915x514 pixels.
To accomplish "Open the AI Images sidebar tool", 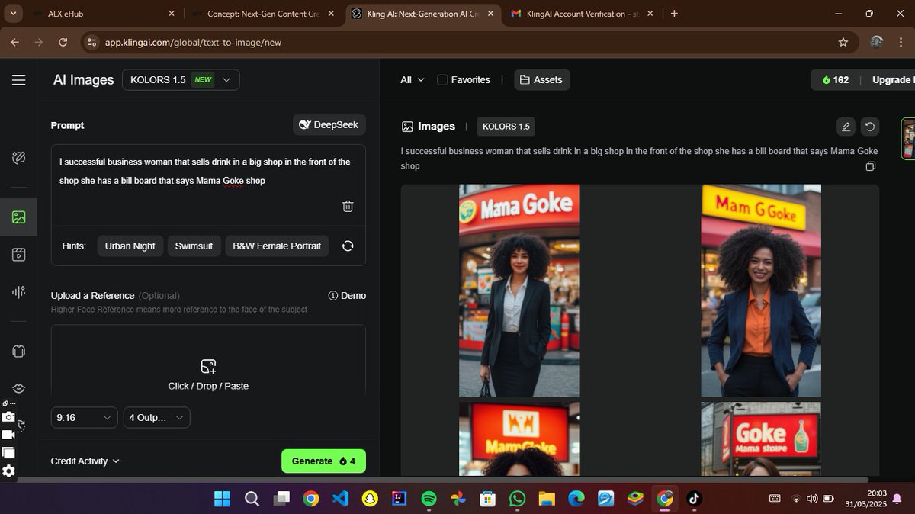I will pyautogui.click(x=19, y=217).
